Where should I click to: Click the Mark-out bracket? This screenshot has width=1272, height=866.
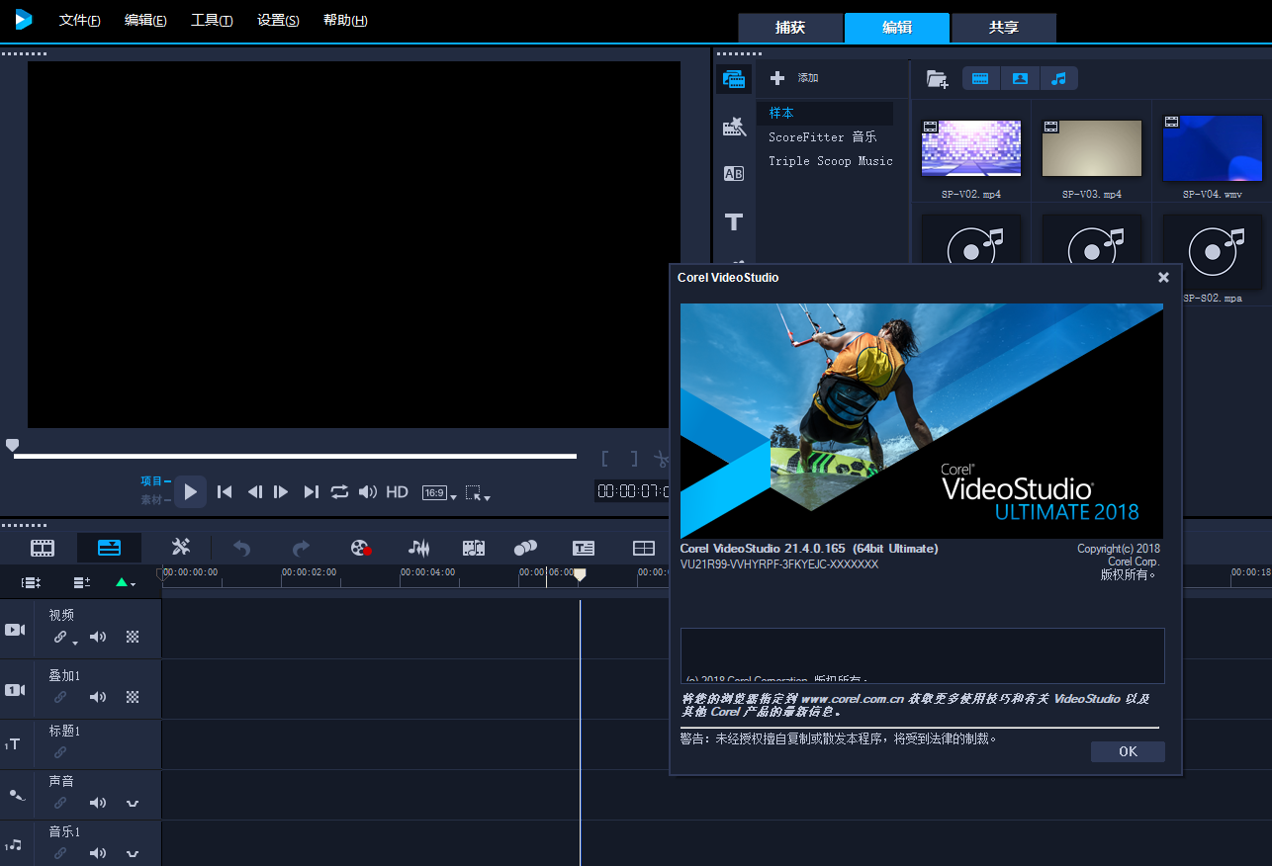tap(634, 459)
